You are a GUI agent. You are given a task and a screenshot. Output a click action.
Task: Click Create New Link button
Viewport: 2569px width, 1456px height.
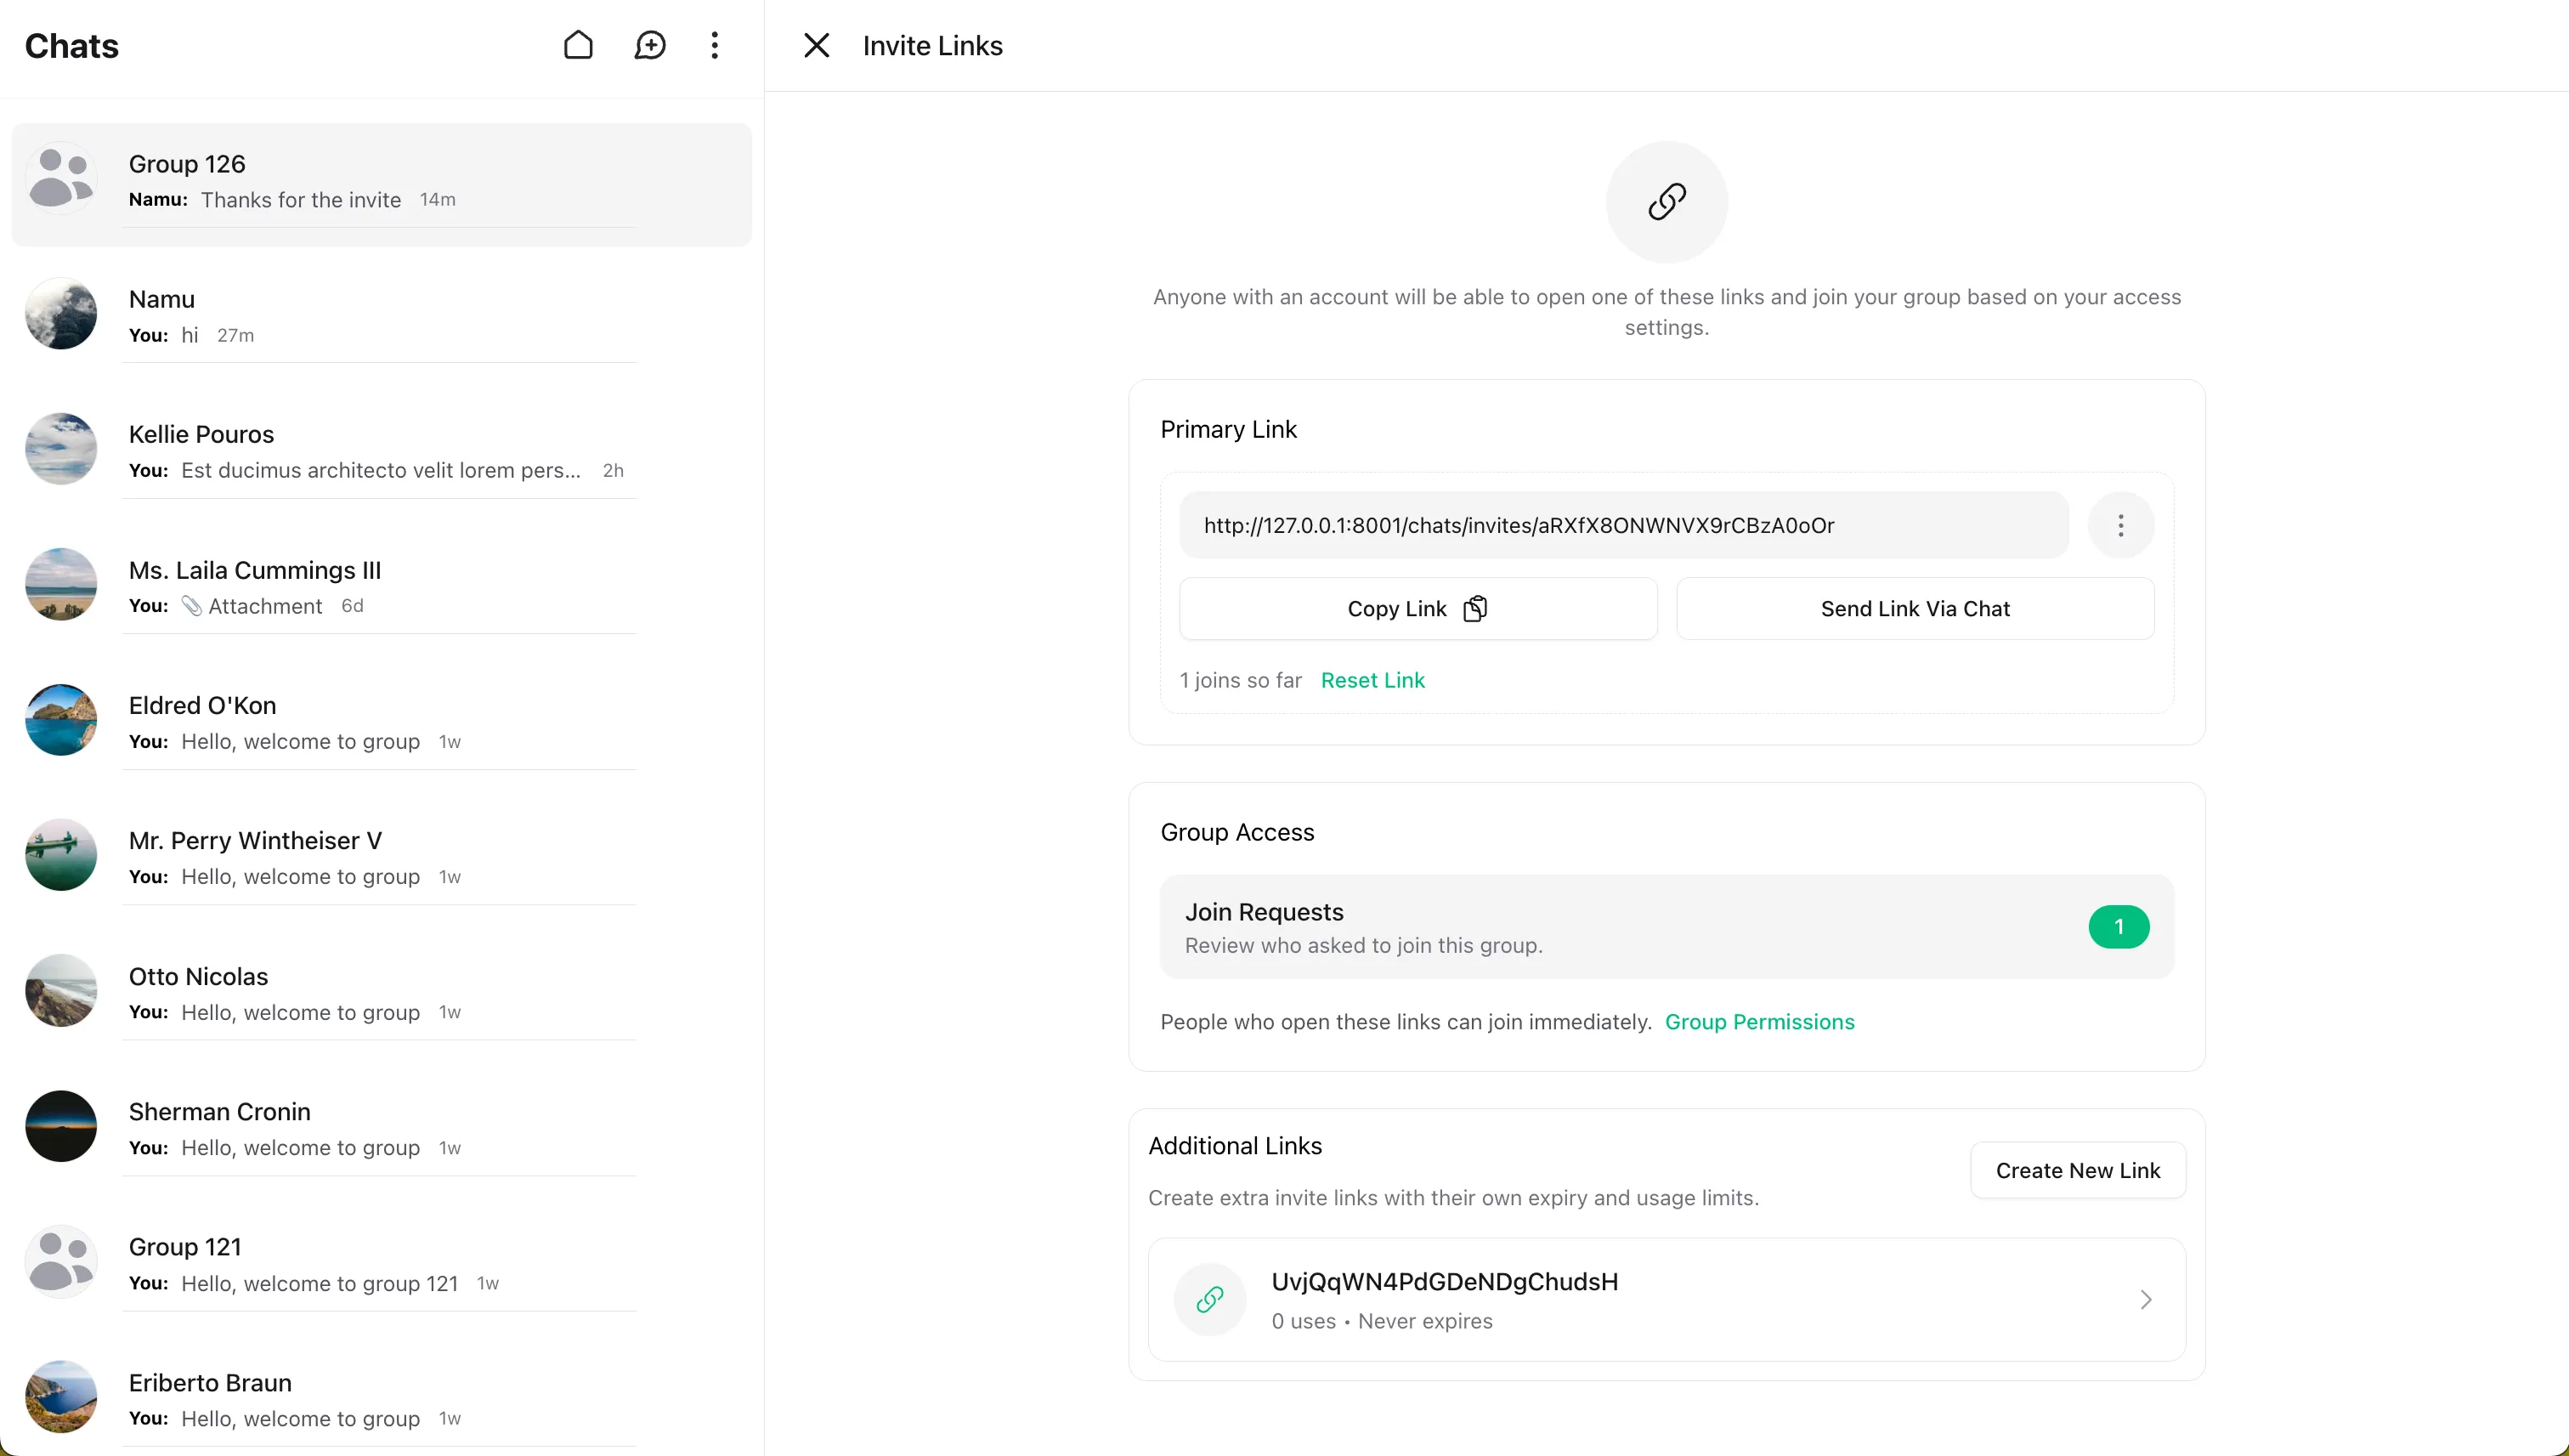pyautogui.click(x=2077, y=1170)
